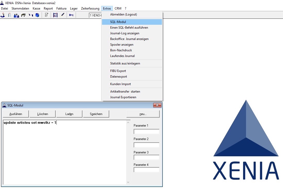This screenshot has width=283, height=189.
Task: Click into the SQL statement text area
Action: point(65,152)
